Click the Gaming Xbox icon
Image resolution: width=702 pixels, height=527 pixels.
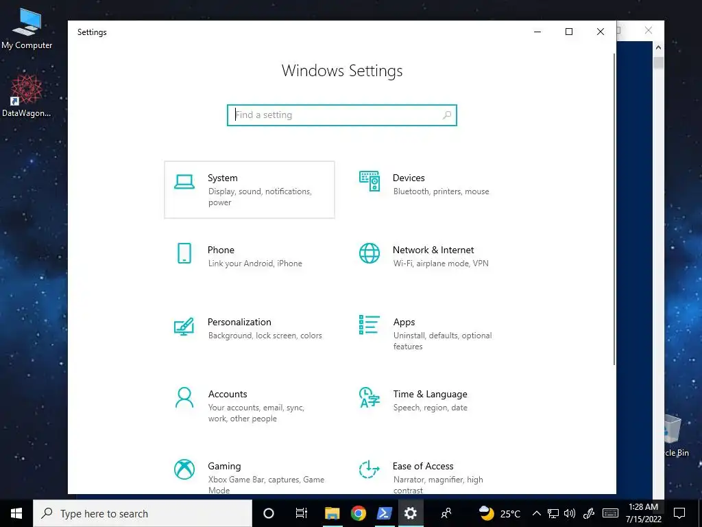[x=184, y=469]
